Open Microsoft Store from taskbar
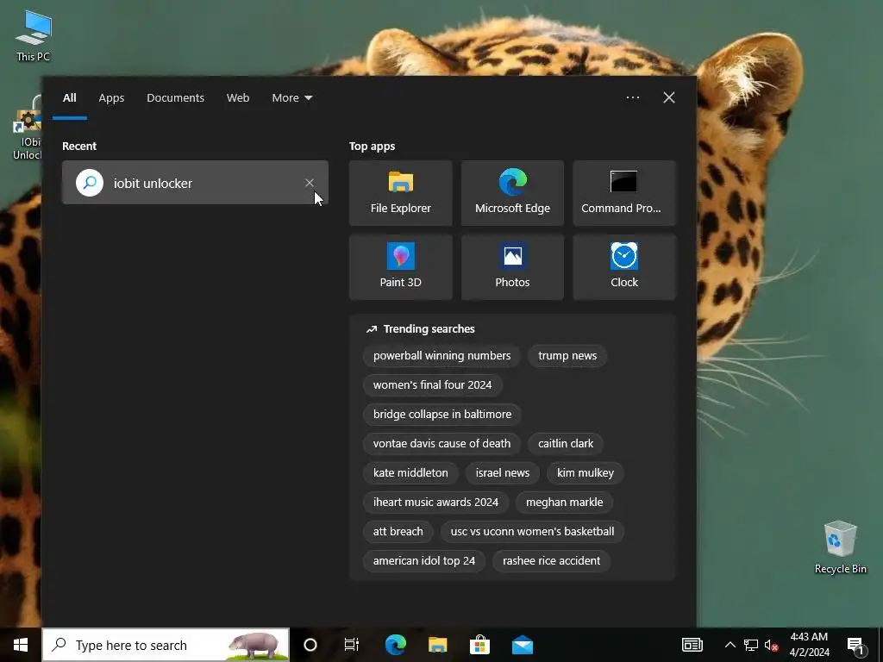The image size is (883, 662). [x=479, y=645]
